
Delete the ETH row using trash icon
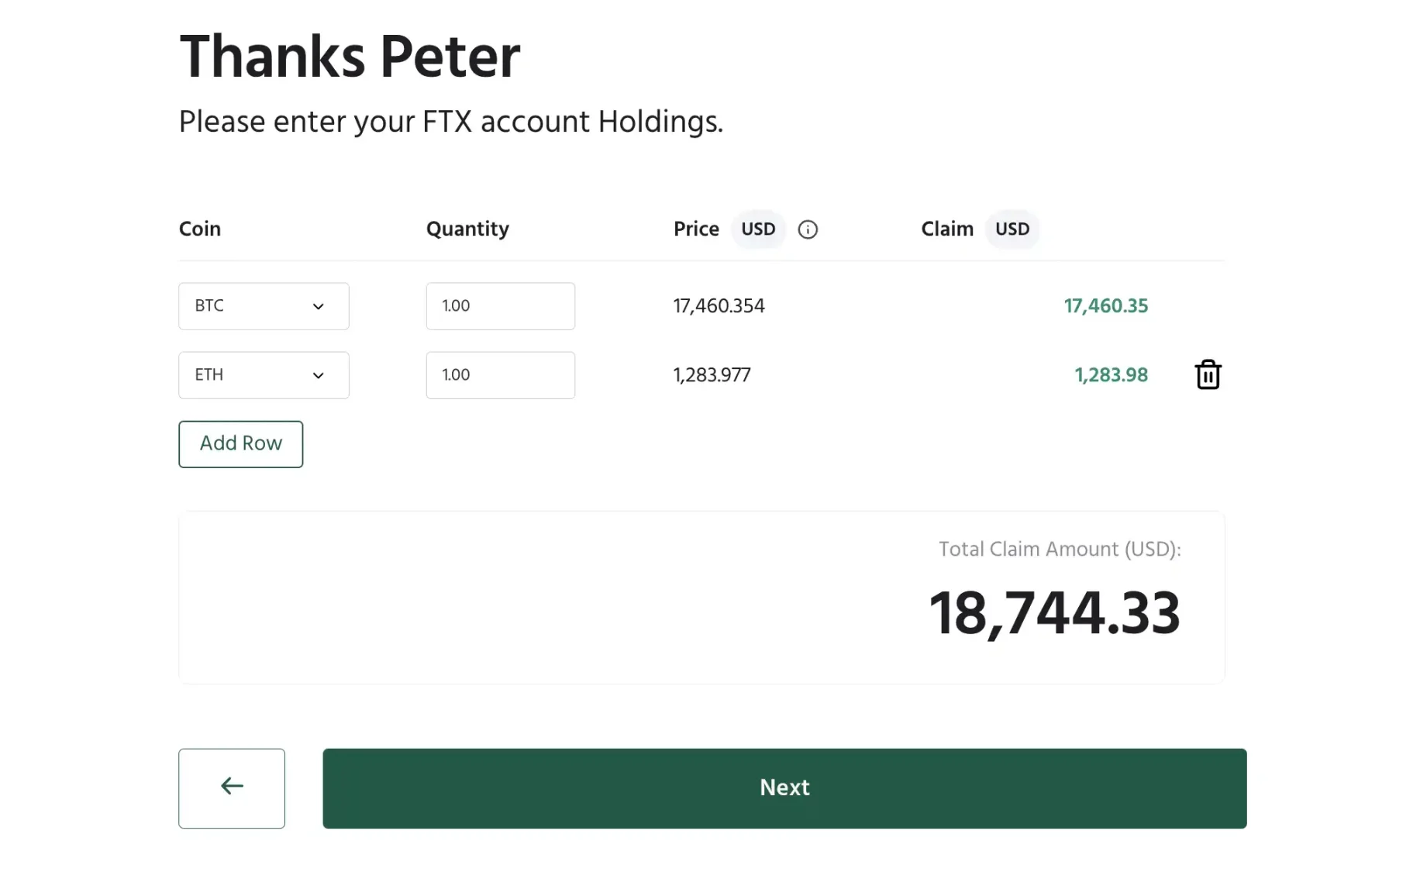pos(1208,375)
